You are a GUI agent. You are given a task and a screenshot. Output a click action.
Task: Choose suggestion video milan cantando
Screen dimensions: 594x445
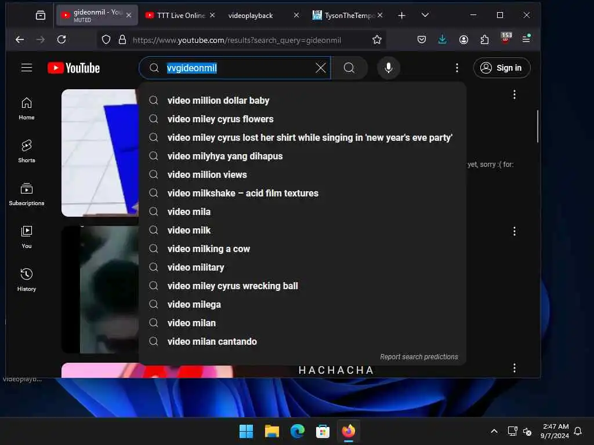[302, 341]
